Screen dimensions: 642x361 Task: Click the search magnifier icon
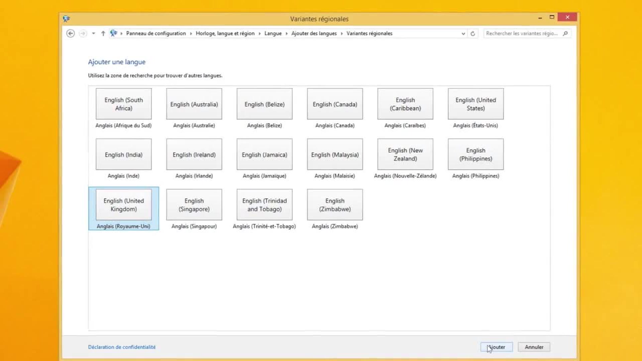pyautogui.click(x=565, y=33)
